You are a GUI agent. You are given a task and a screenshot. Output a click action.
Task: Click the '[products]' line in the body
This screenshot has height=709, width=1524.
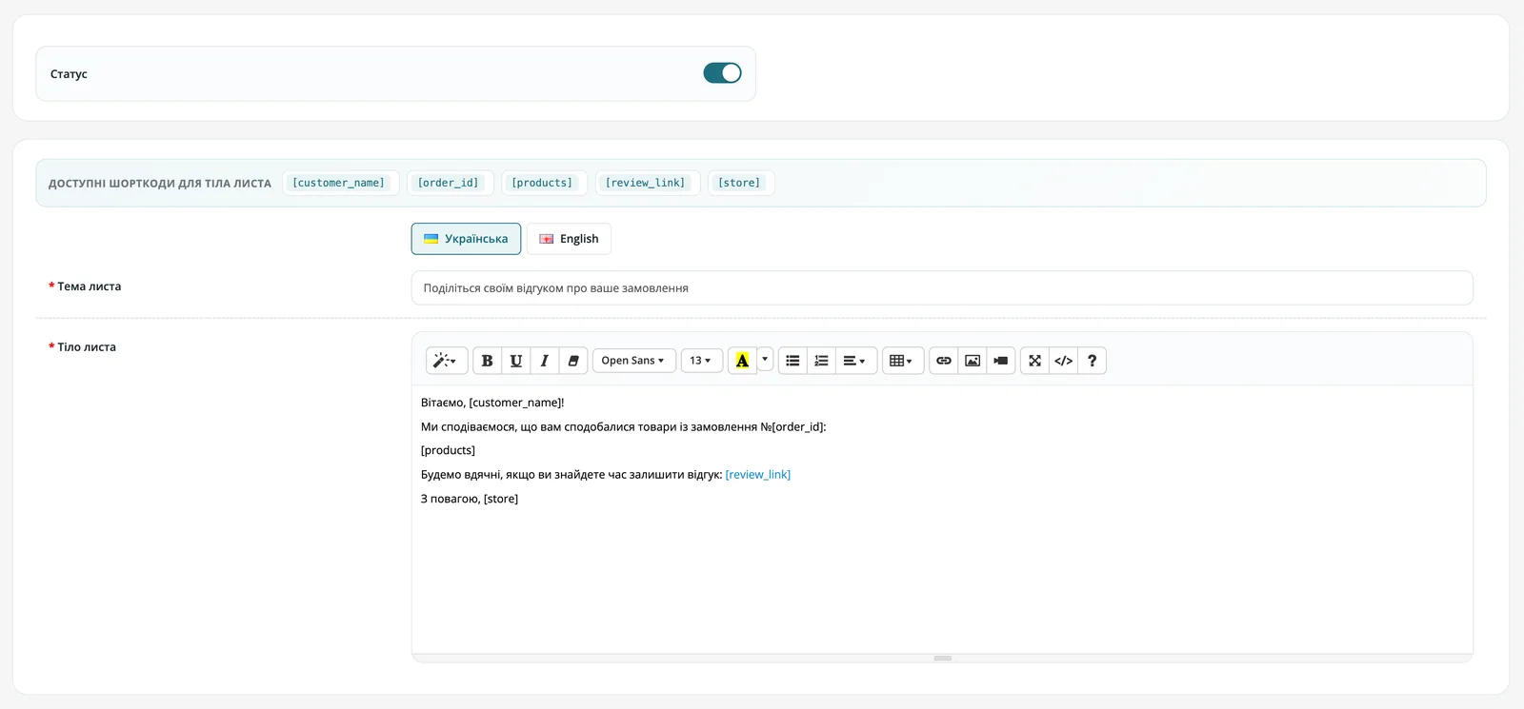pyautogui.click(x=448, y=451)
